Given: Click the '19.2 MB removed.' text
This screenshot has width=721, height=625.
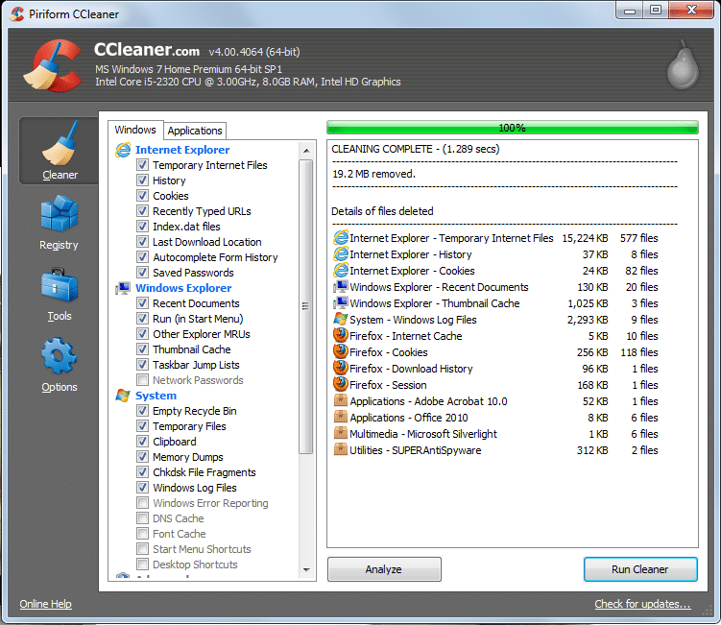Looking at the screenshot, I should click(x=373, y=174).
